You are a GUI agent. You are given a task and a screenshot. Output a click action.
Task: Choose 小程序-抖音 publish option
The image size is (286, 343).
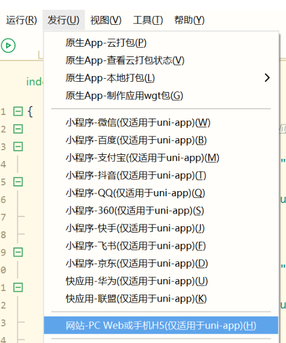161,176
